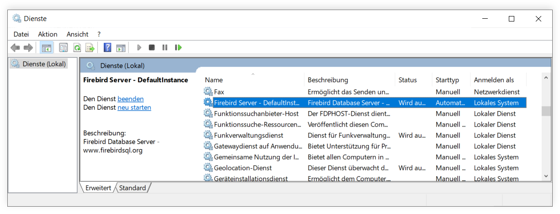560x214 pixels.
Task: Click the gear icon of Funktionssuche-Ressourcen row
Action: point(208,124)
